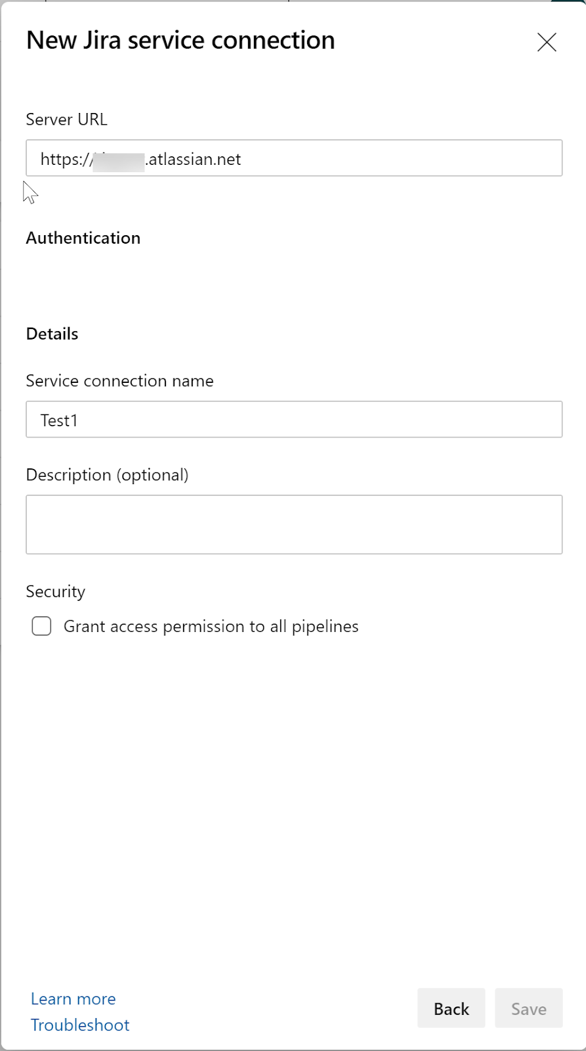The image size is (586, 1051).
Task: Click inside the Test1 connection name field
Action: pos(294,419)
